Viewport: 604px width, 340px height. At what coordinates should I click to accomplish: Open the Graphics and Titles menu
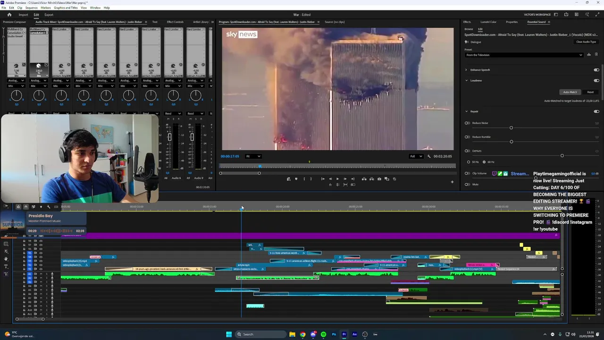pyautogui.click(x=66, y=8)
